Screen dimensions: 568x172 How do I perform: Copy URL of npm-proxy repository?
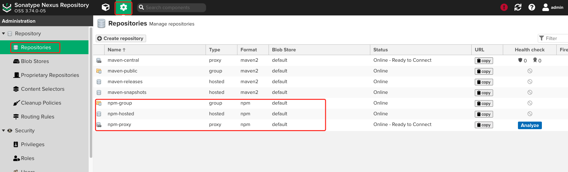[484, 125]
